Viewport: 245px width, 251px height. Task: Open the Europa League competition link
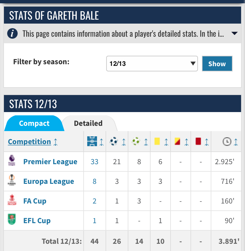(x=49, y=181)
